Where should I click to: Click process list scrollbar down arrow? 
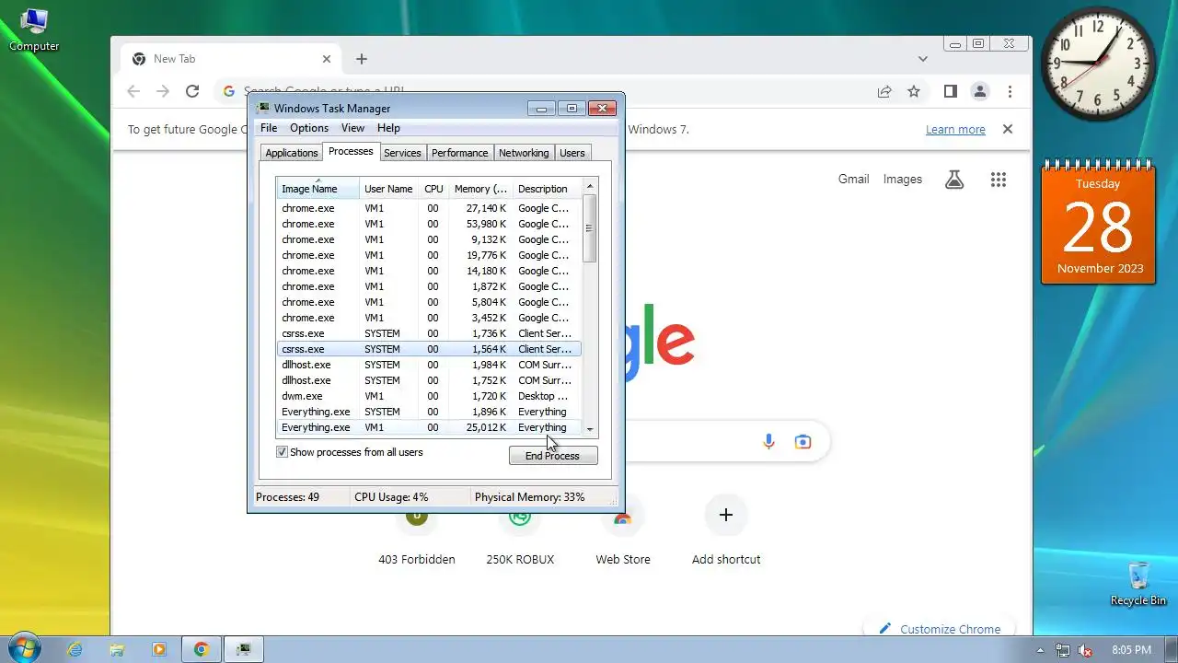[590, 429]
